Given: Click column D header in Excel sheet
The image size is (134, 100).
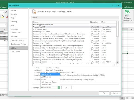Looking at the screenshot, I should 4,29.
